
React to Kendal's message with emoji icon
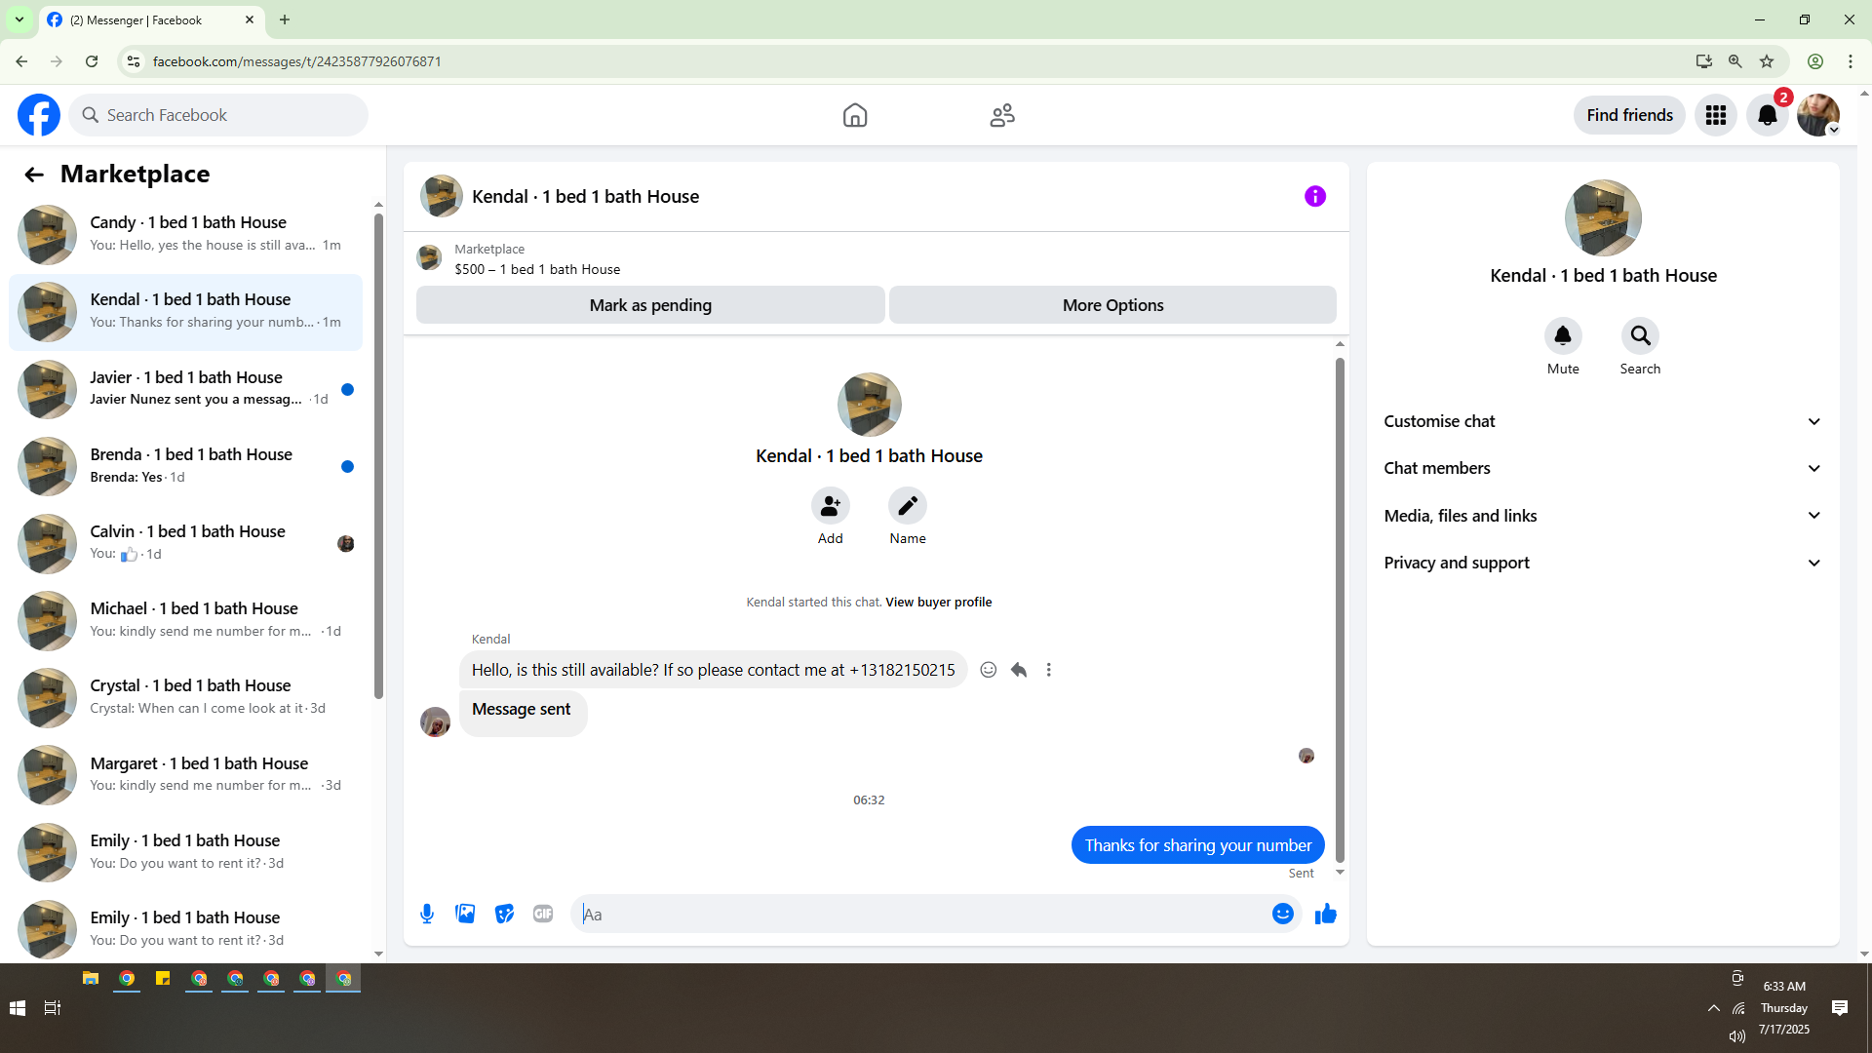(988, 670)
